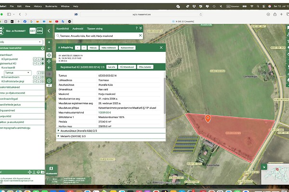Open the Aadressid search tab
This screenshot has height=192, width=289.
78,28
